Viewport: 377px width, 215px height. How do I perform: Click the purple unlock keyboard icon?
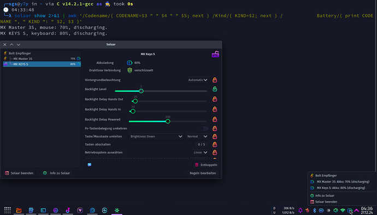[215, 54]
